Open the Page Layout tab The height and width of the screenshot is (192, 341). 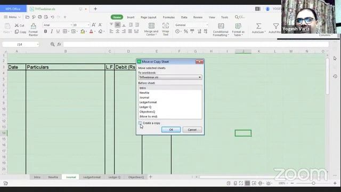(149, 17)
